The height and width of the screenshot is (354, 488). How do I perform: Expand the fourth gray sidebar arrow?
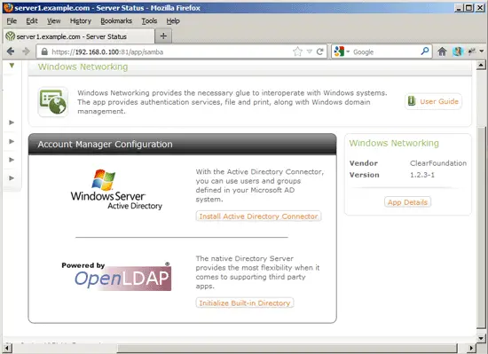point(12,178)
